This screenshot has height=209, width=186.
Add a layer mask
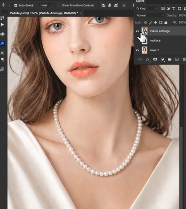coord(155,60)
